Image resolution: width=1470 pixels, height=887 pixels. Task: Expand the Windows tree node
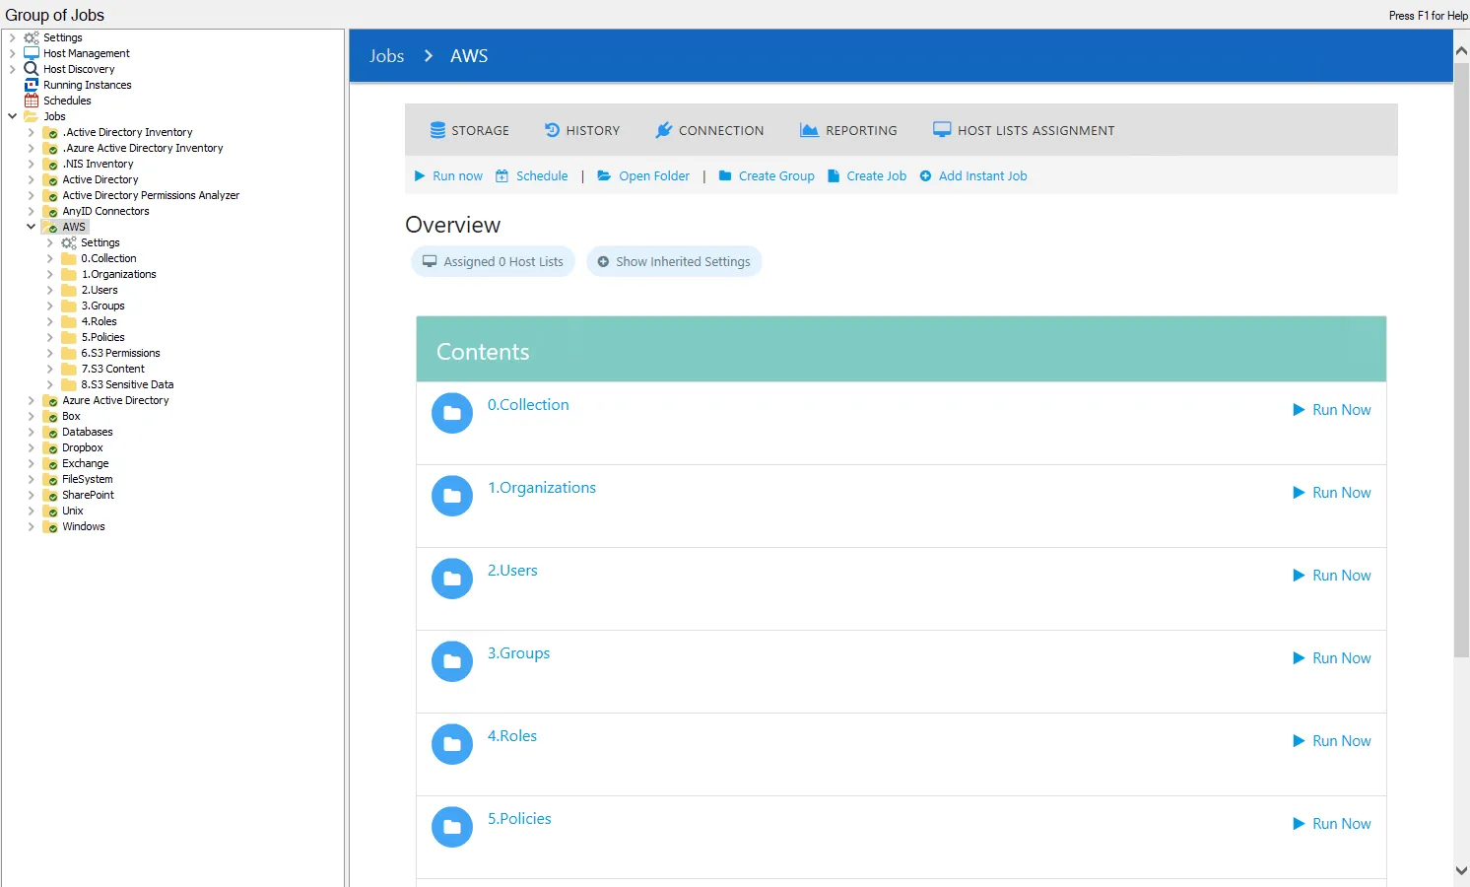(x=31, y=526)
